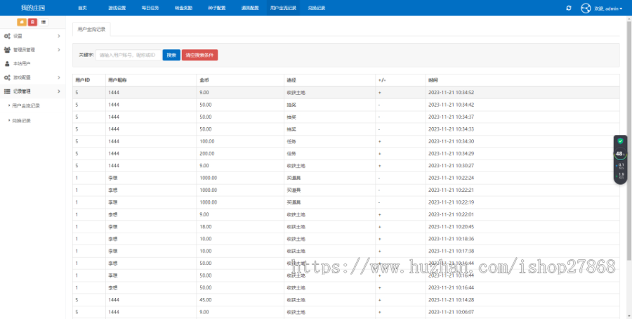Click the green shield floating widget icon

[620, 141]
